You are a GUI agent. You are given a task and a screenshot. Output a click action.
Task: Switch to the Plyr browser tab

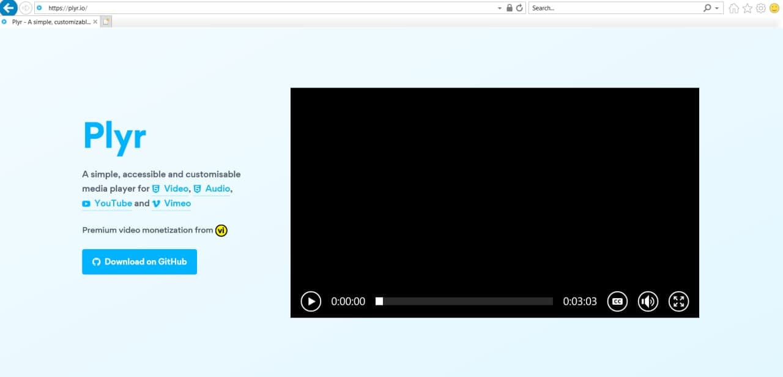click(x=49, y=21)
